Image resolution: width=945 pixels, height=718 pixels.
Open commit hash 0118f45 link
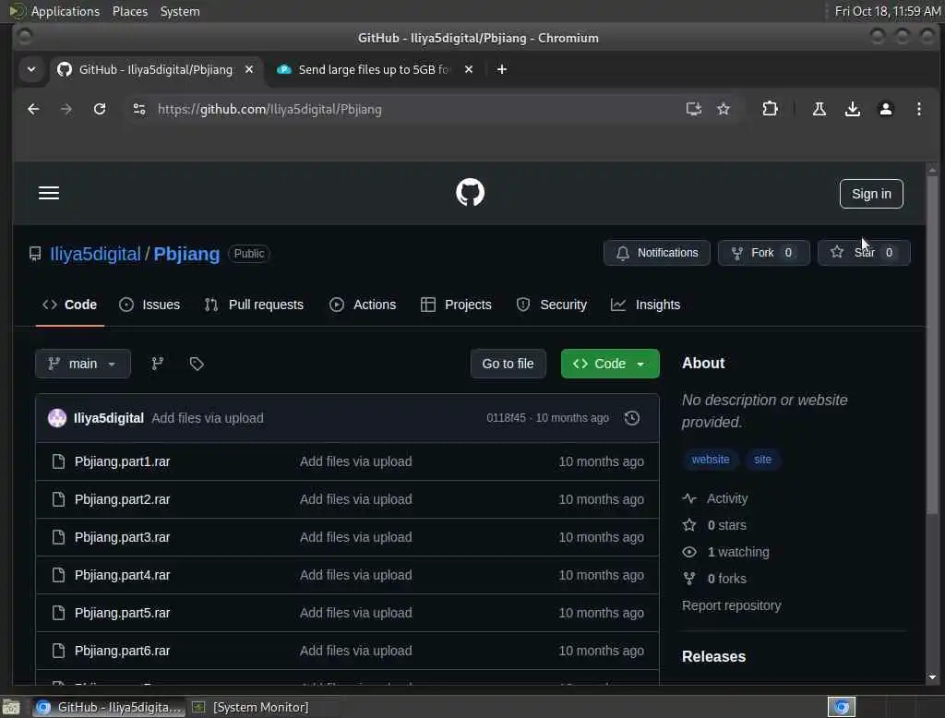coord(506,418)
